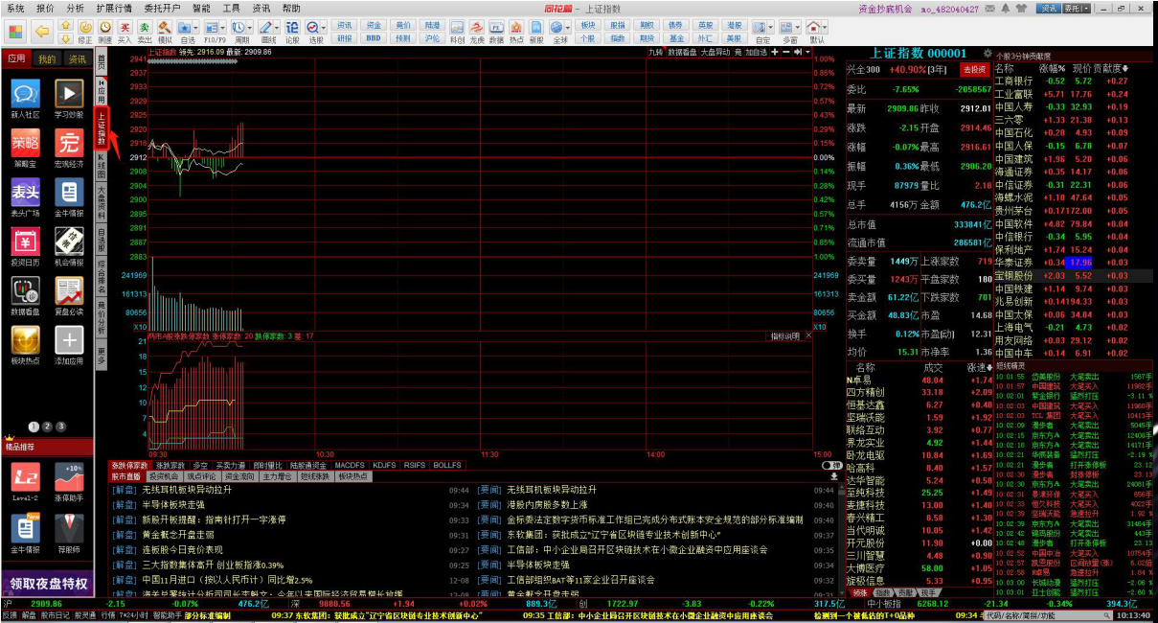This screenshot has height=623, width=1158.
Task: Open the 委托开户 menu
Action: click(x=162, y=8)
